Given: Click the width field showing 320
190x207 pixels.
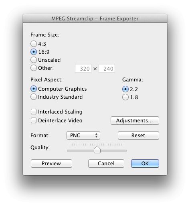Looking at the screenshot, I should click(x=83, y=68).
